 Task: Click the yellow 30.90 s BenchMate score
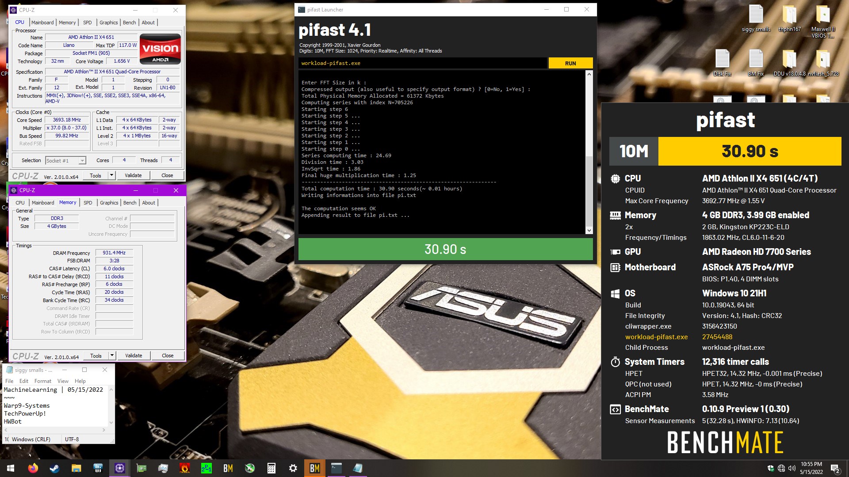750,151
